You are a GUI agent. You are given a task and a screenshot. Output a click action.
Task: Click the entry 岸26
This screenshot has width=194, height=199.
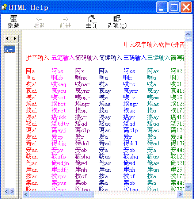click(176, 170)
